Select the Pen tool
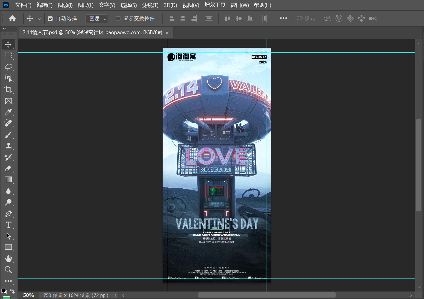Image resolution: width=424 pixels, height=299 pixels. pyautogui.click(x=8, y=214)
